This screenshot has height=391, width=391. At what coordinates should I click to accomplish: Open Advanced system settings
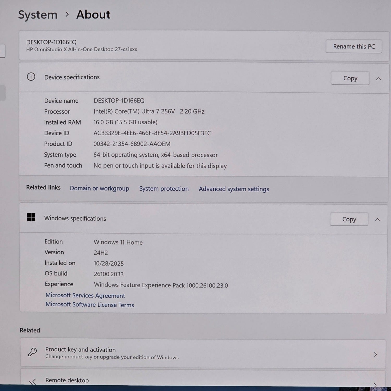pyautogui.click(x=234, y=189)
